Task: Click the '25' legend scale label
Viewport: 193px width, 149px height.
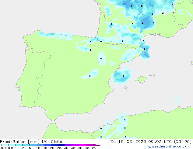Action: coord(59,148)
